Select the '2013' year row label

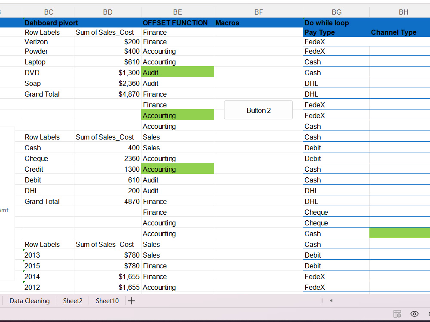(x=49, y=255)
